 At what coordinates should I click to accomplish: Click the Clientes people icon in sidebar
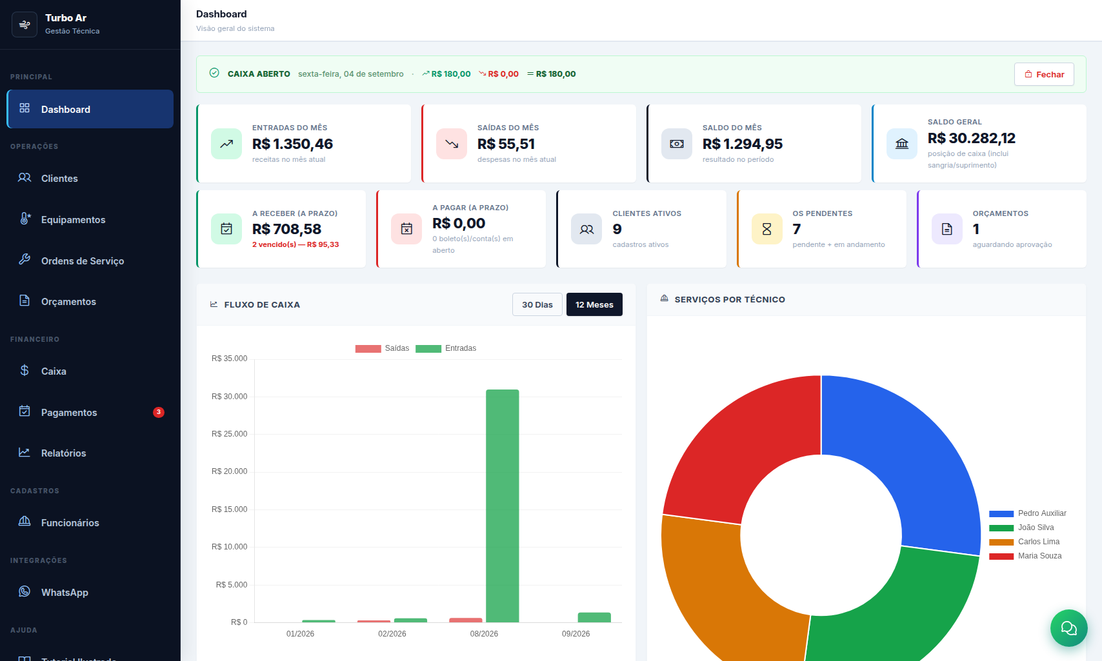25,177
